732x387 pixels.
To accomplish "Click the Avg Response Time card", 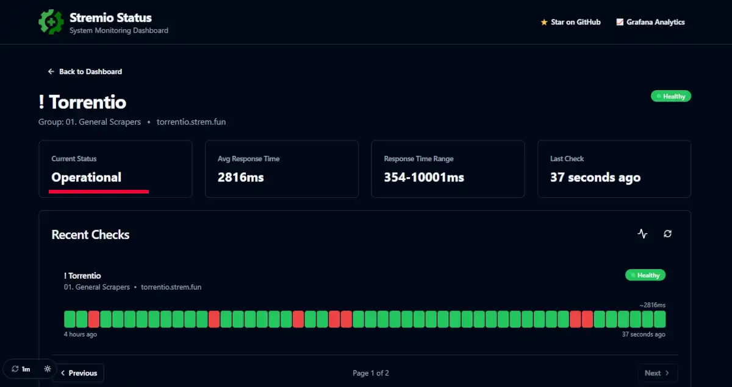I will click(281, 169).
